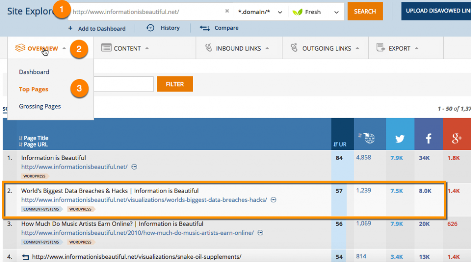The image size is (471, 262).
Task: Click more options icon beside homepage URL
Action: 134,167
